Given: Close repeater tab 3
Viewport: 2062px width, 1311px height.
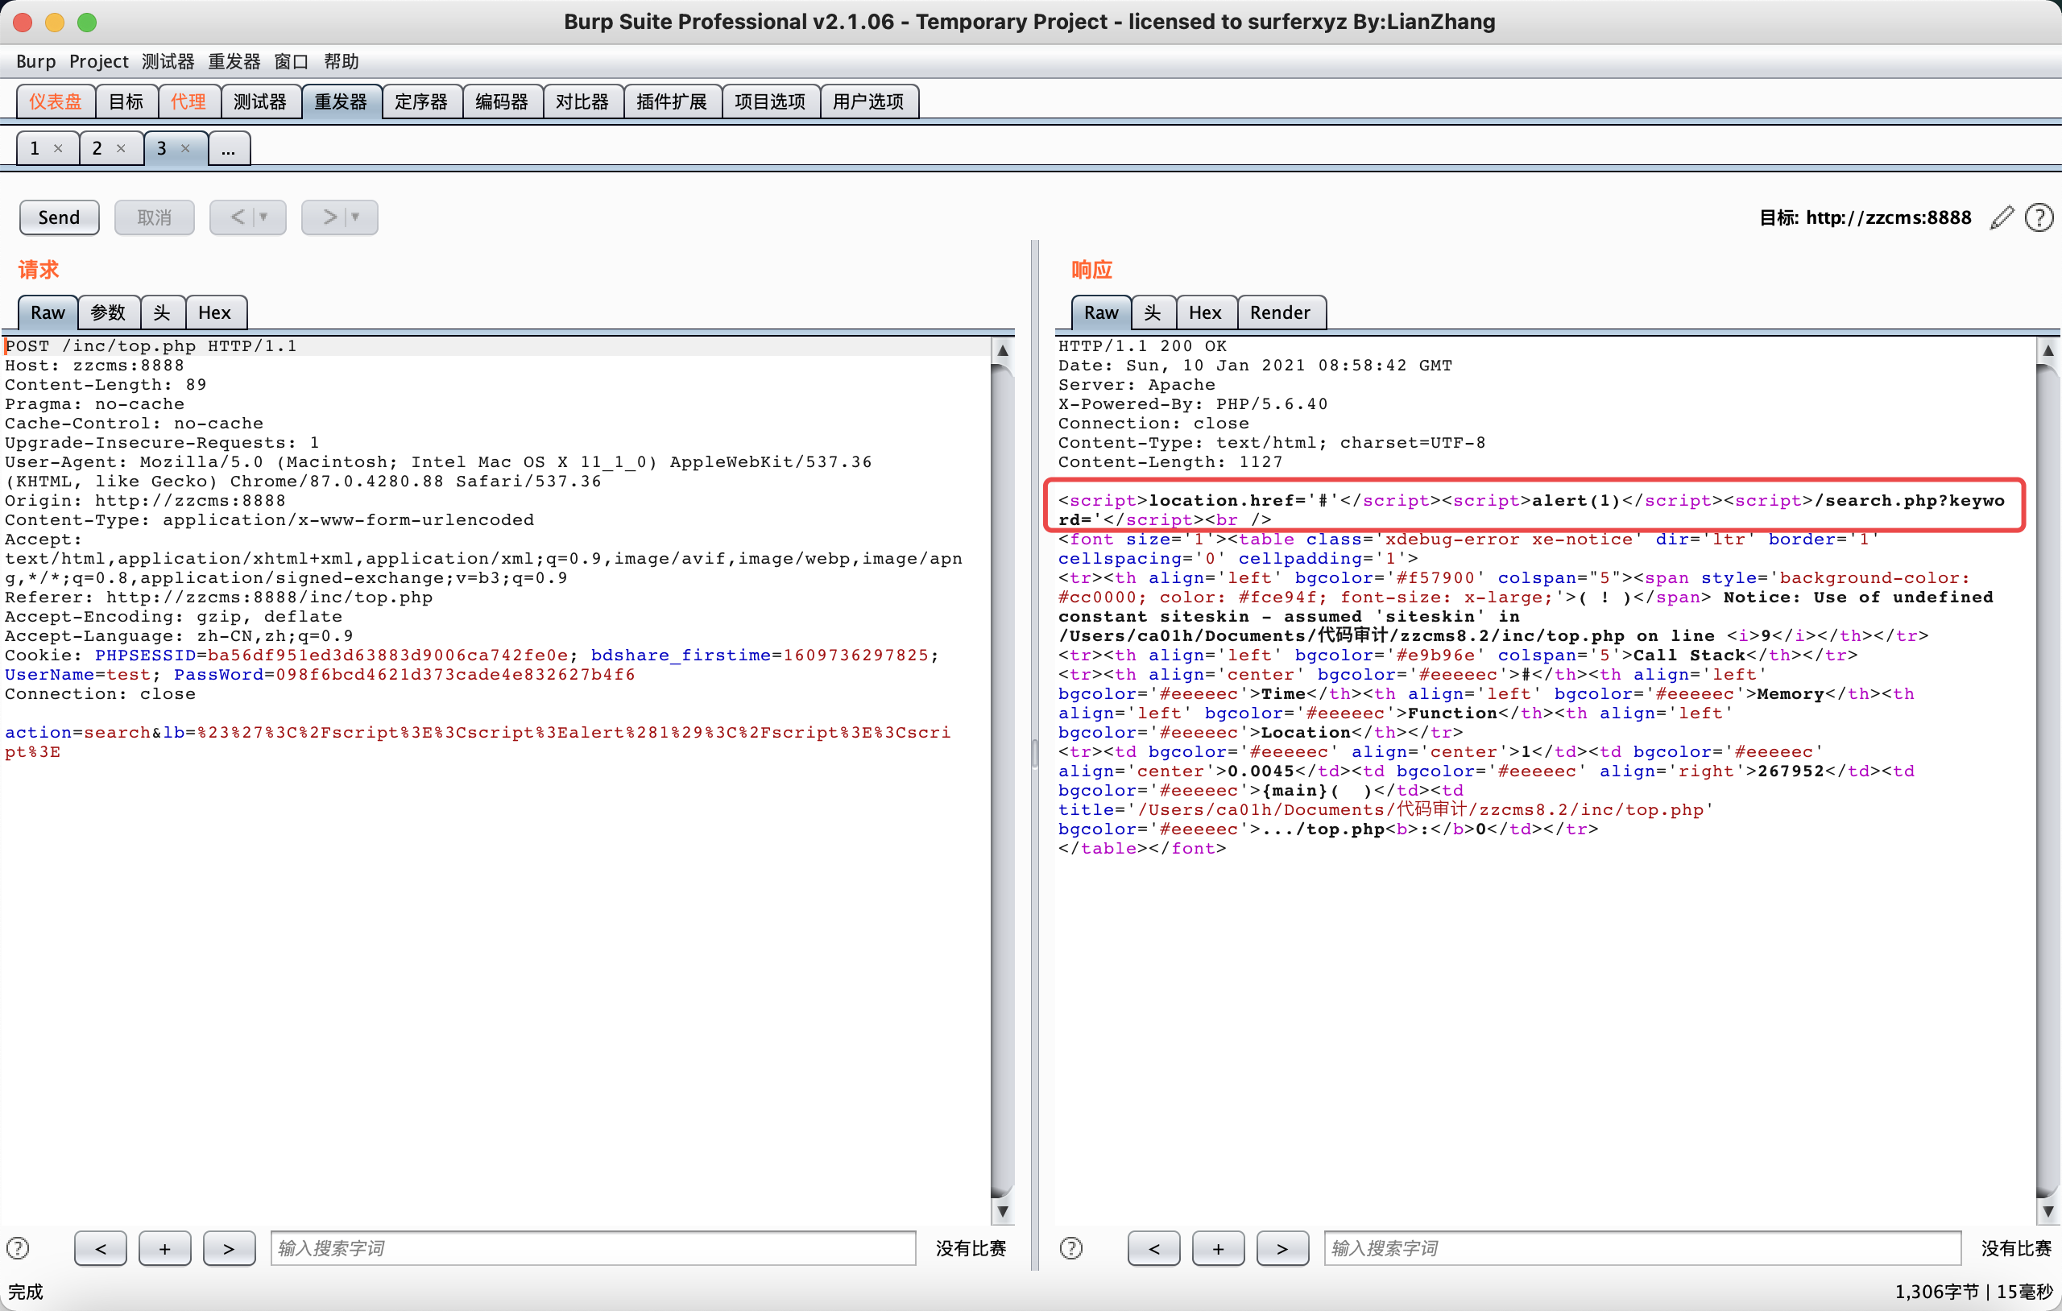Looking at the screenshot, I should 185,148.
